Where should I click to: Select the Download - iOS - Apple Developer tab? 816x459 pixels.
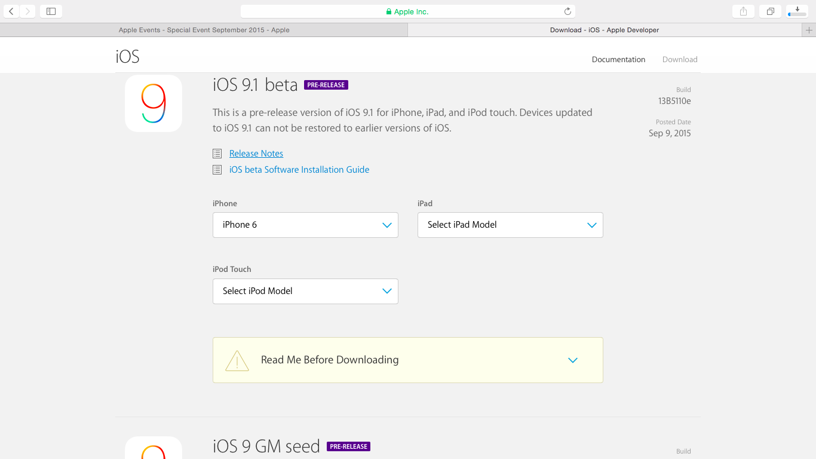(605, 30)
